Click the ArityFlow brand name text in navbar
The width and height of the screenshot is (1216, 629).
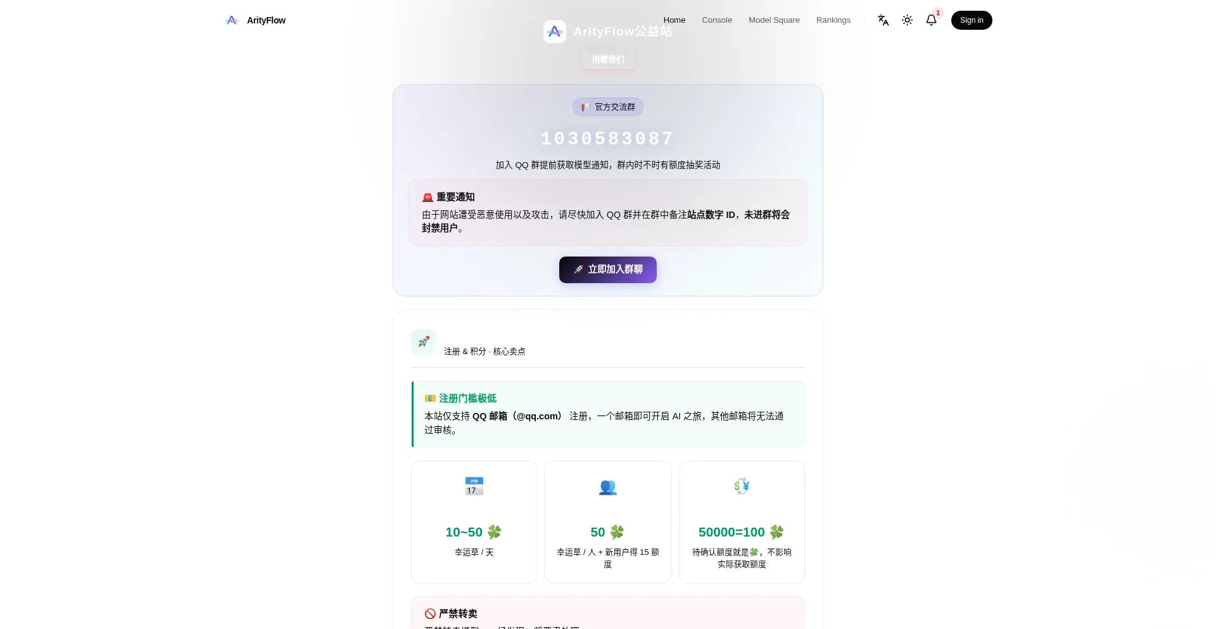click(266, 20)
